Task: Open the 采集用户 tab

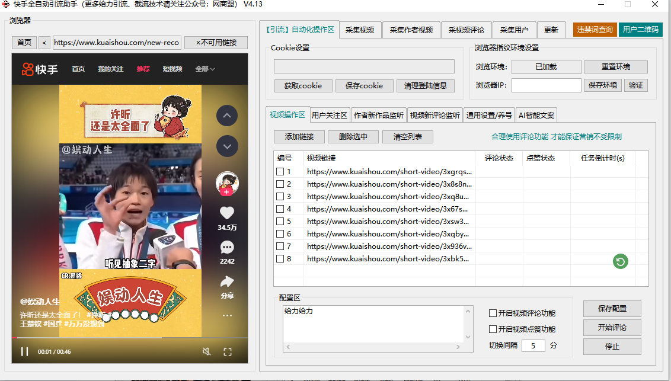Action: [x=515, y=30]
